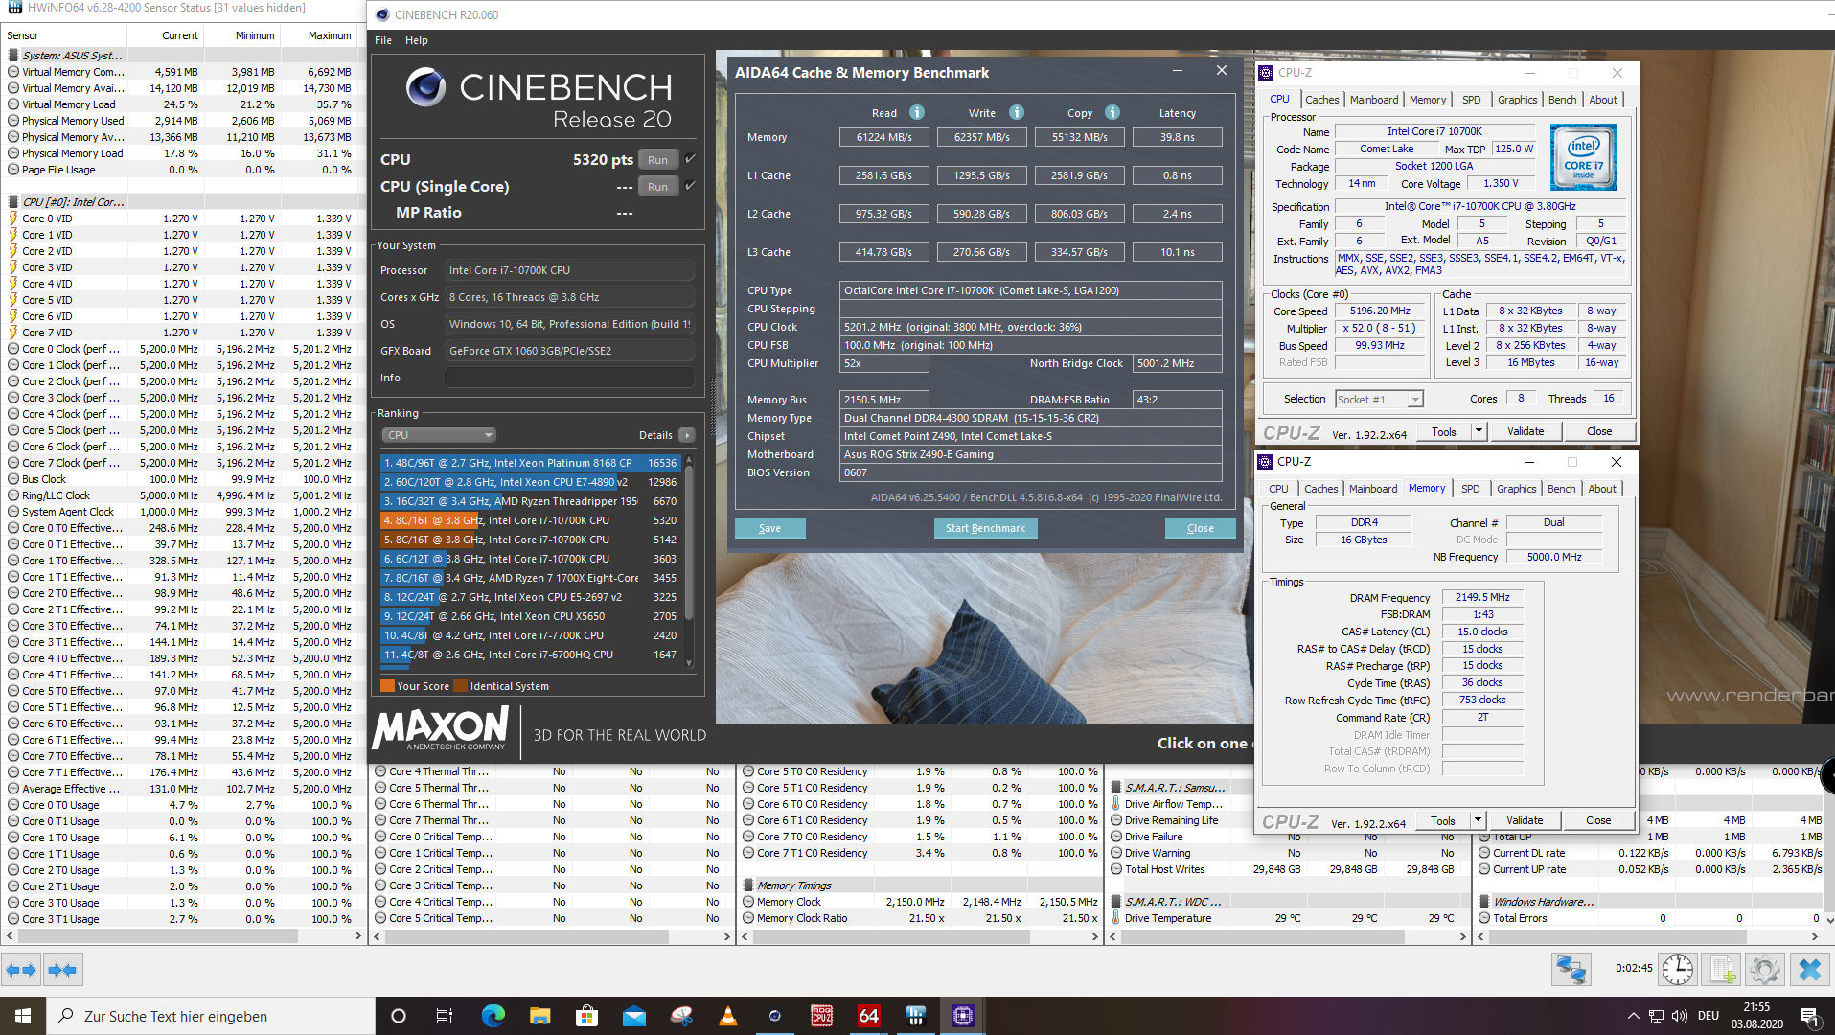
Task: Select ranking row Intel Xeon Platinum 8168 CPU
Action: [530, 463]
